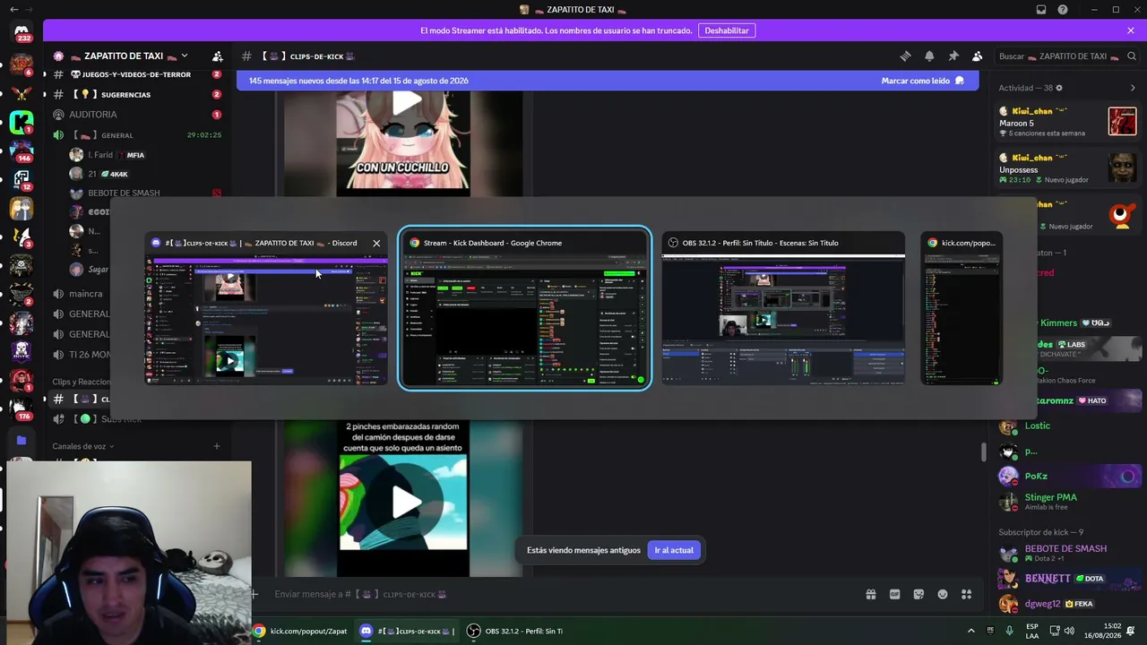Open the apps icon in message bar
1147x645 pixels.
966,594
